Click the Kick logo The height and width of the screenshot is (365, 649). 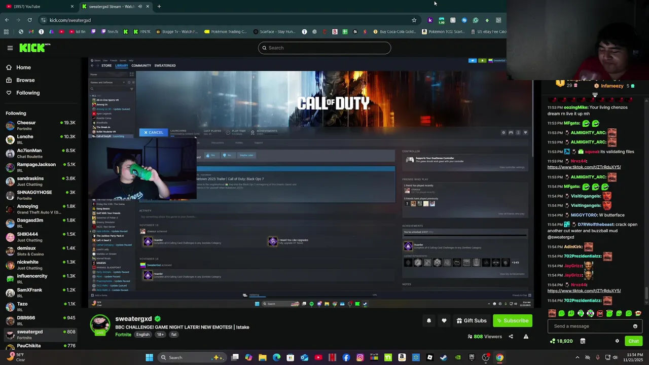35,48
